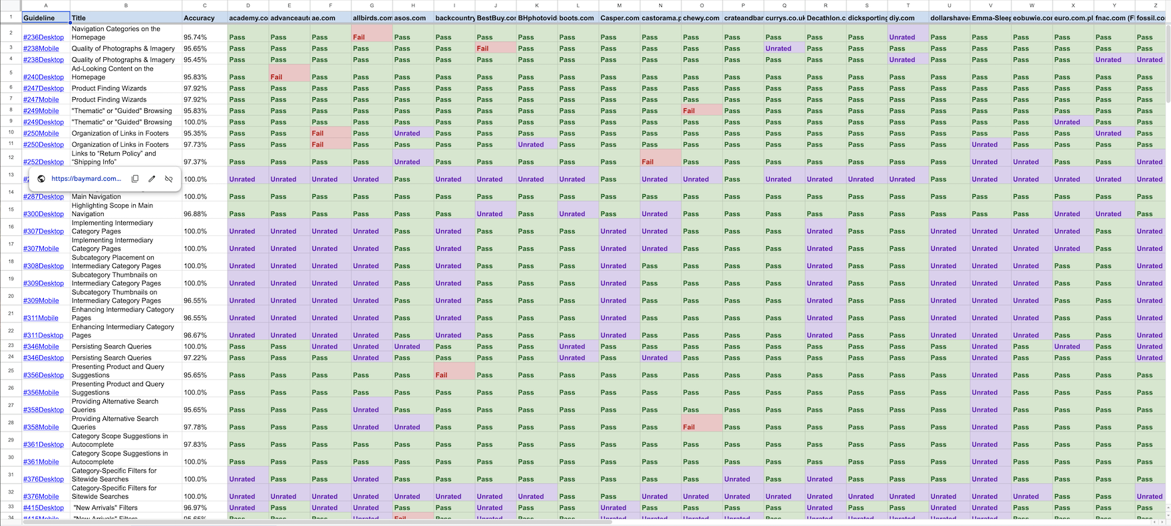Click the globe icon in link preview
Screen dimensions: 1171x526
click(41, 179)
